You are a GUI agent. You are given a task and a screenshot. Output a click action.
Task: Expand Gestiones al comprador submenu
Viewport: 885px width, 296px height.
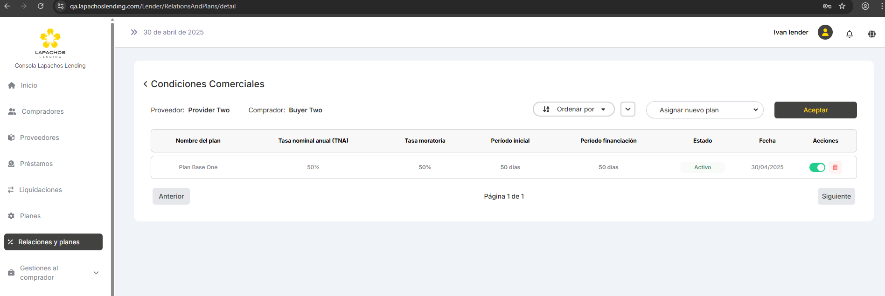coord(96,273)
